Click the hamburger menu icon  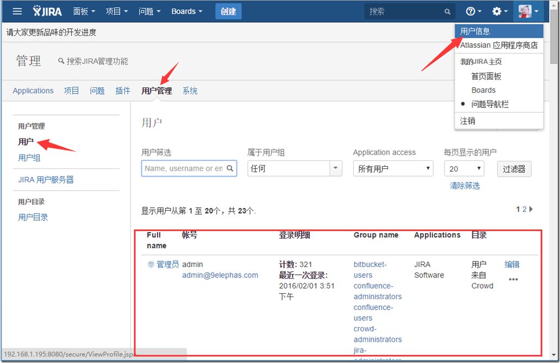[x=17, y=11]
